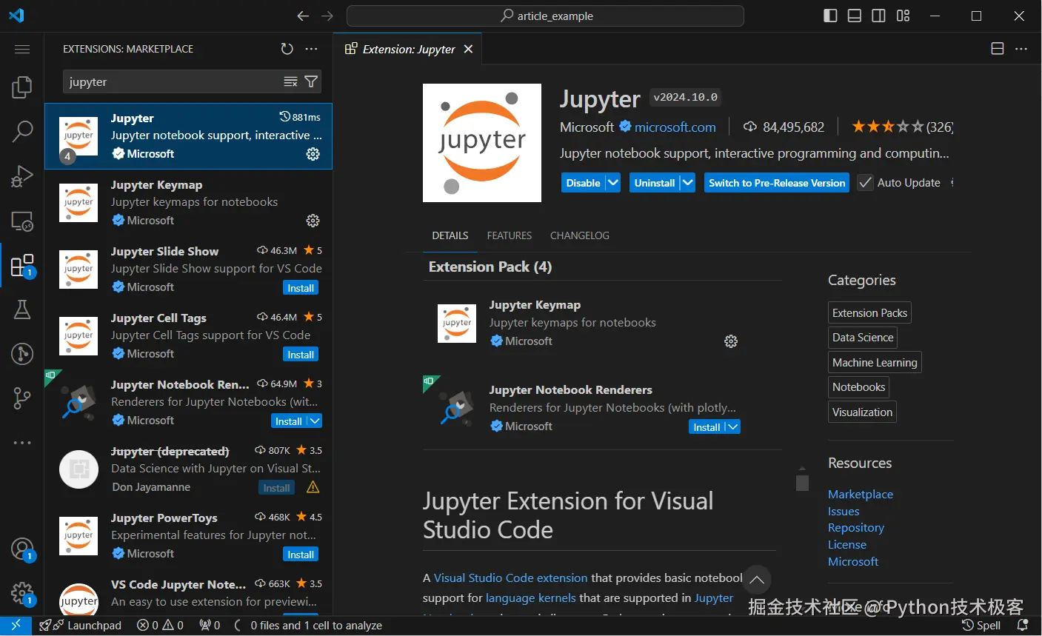Open the Source Control branch icon
The image size is (1042, 636).
point(22,398)
